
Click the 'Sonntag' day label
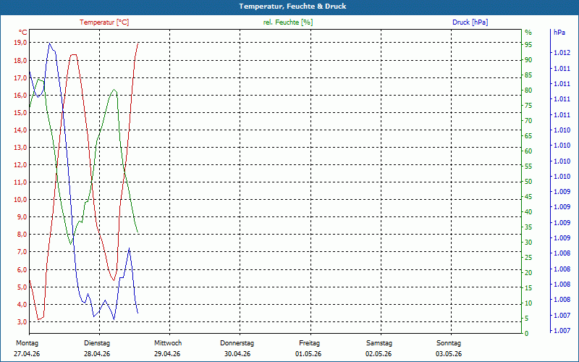tap(449, 343)
